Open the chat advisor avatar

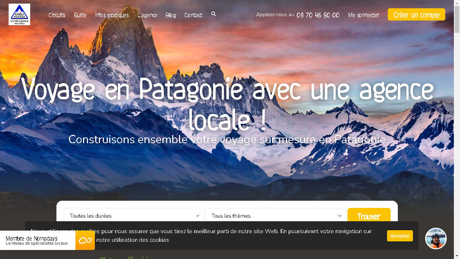tap(436, 238)
